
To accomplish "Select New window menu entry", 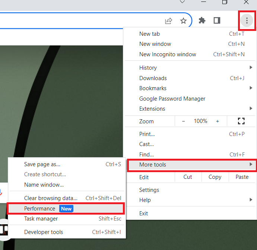I will [x=190, y=44].
